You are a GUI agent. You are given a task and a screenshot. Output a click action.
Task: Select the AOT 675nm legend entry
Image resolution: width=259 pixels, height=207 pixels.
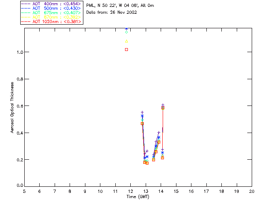[52, 13]
